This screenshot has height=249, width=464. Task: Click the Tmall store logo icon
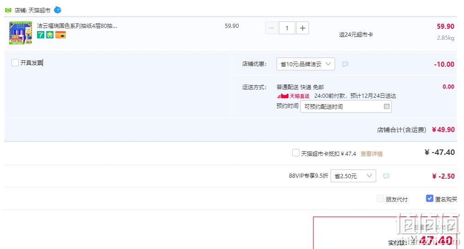pyautogui.click(x=8, y=11)
